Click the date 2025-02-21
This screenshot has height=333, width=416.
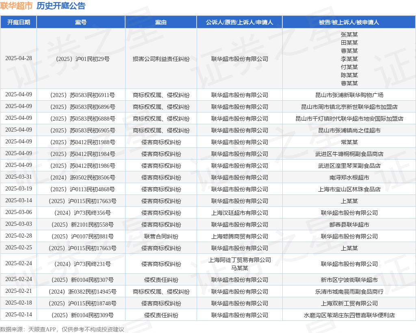point(19,291)
